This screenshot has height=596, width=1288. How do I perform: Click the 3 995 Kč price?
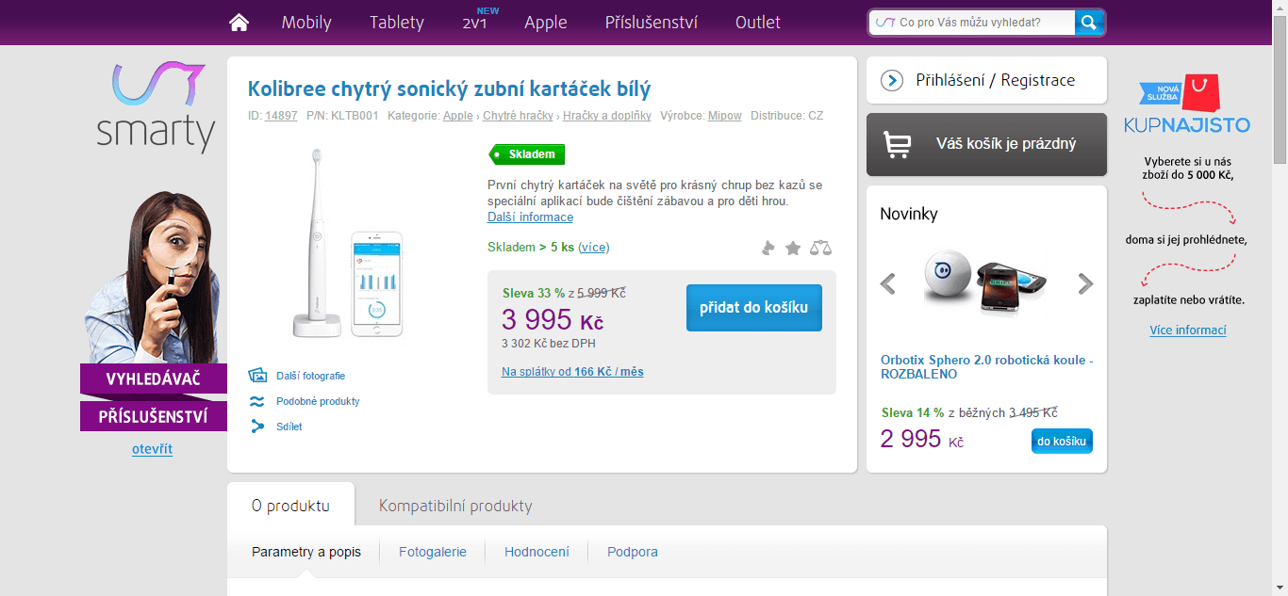[553, 320]
